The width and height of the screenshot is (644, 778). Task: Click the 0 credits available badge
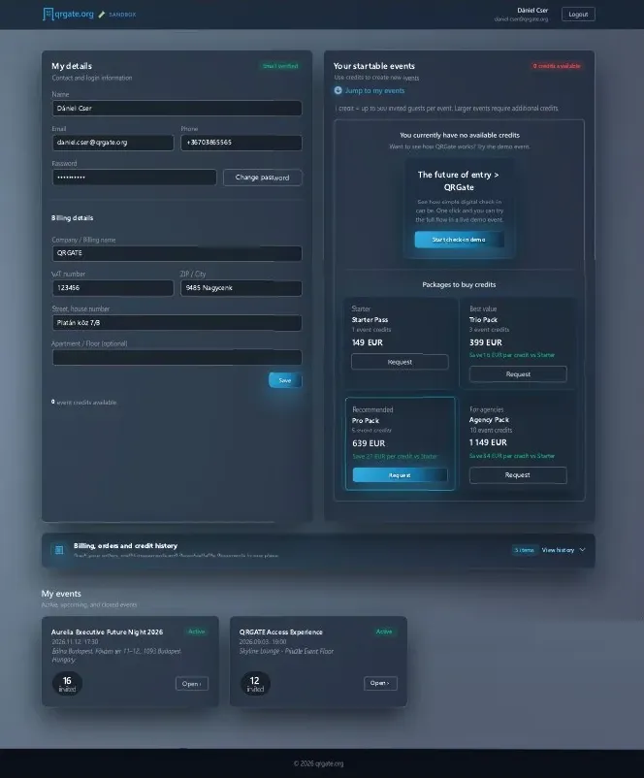[x=556, y=66]
